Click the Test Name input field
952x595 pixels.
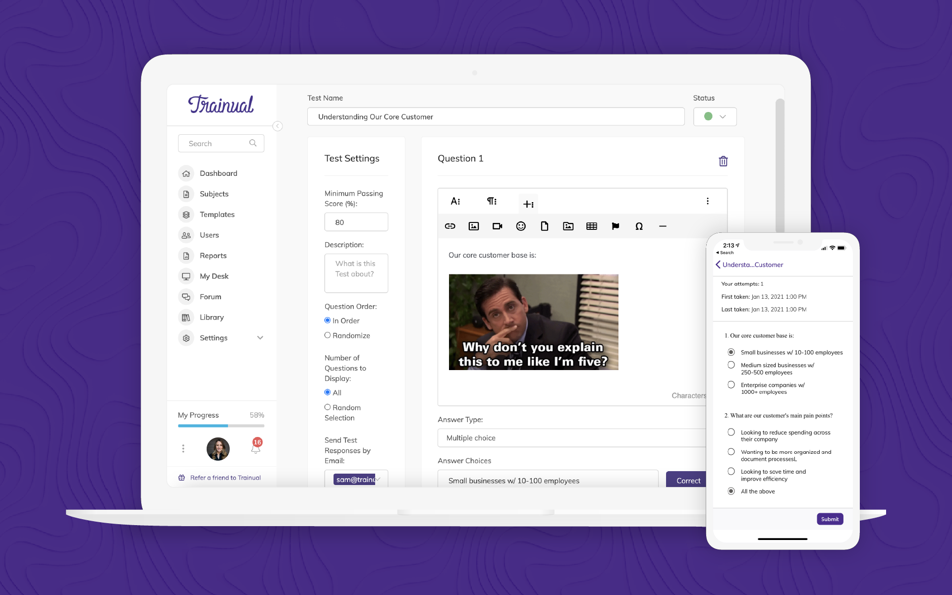tap(496, 116)
